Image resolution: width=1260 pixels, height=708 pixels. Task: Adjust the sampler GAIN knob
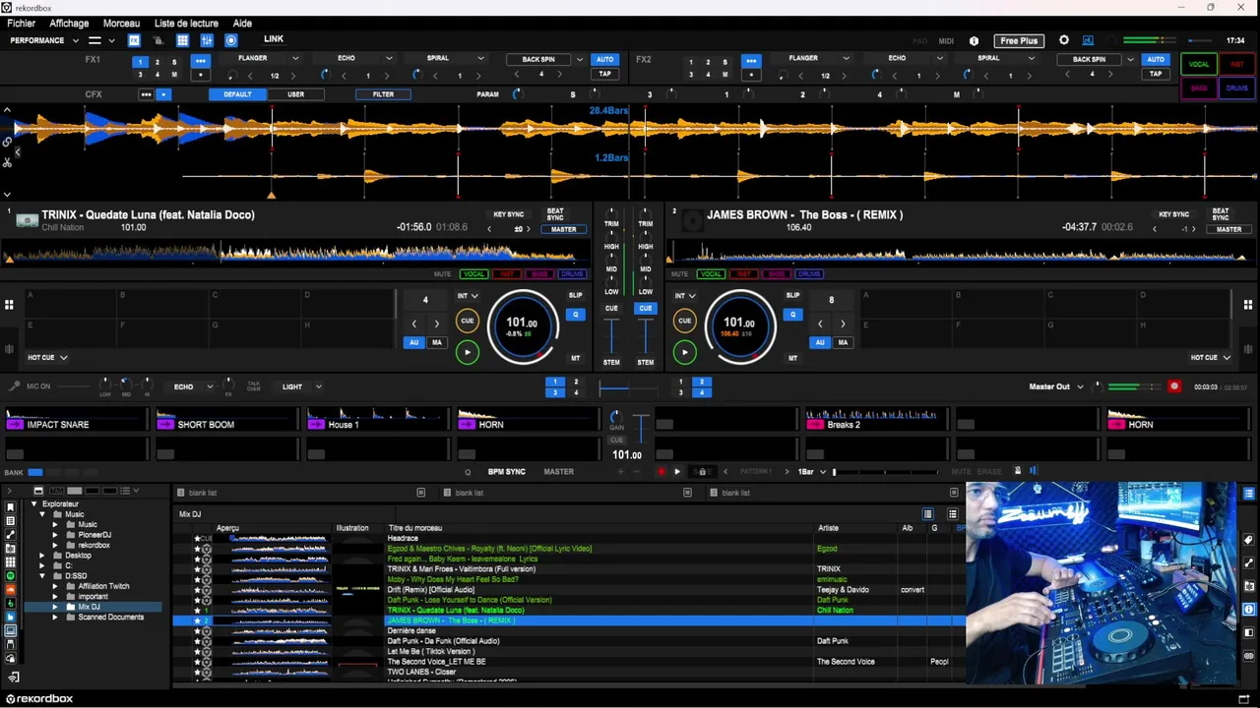616,417
